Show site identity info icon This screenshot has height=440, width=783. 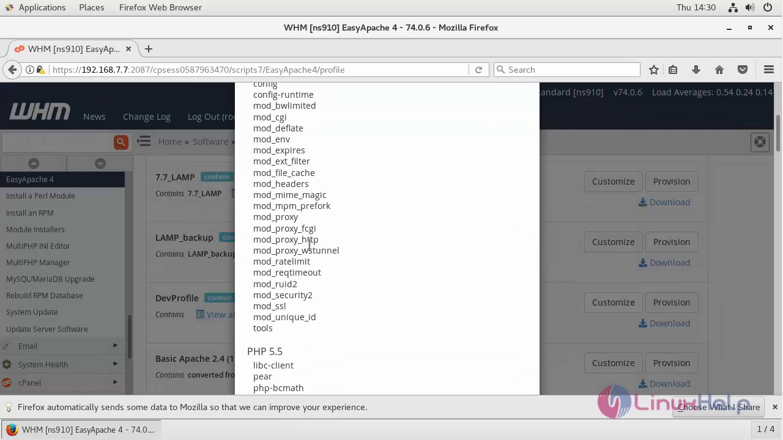(29, 70)
